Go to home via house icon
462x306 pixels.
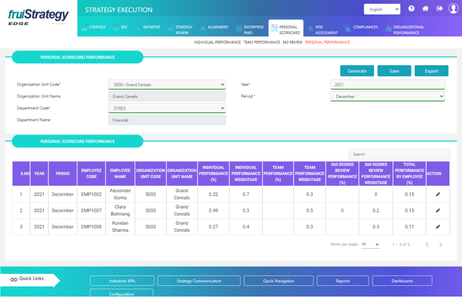pos(425,9)
